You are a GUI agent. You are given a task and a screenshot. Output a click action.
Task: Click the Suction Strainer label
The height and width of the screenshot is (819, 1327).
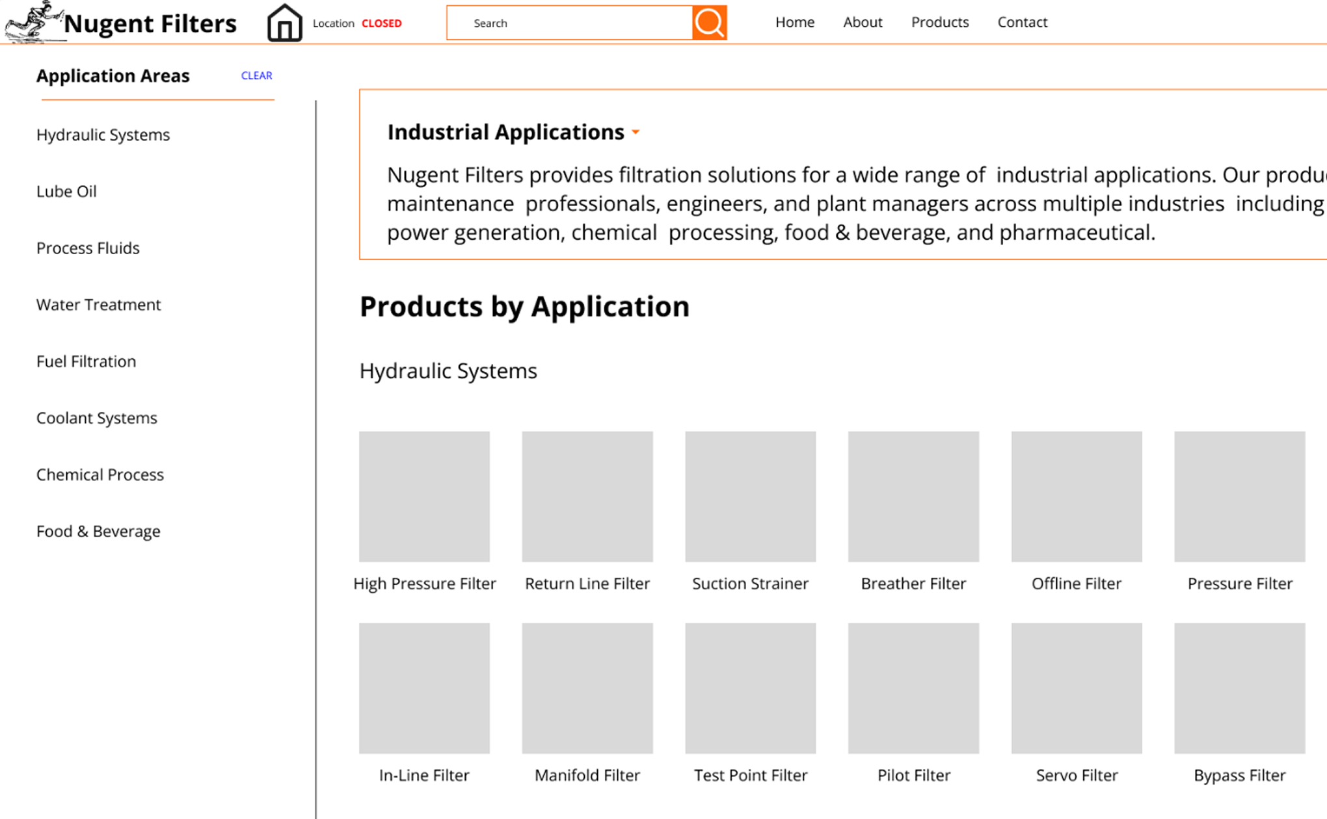pyautogui.click(x=751, y=584)
